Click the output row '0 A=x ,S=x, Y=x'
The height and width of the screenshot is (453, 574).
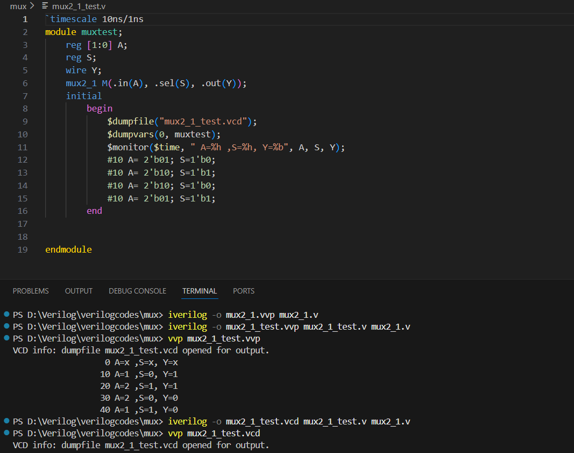pyautogui.click(x=141, y=363)
